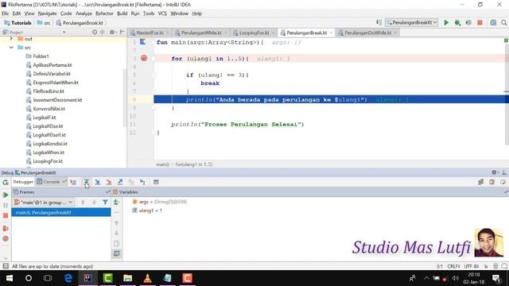Open the Refactor menu
Screen dimensions: 509x286
pyautogui.click(x=104, y=14)
